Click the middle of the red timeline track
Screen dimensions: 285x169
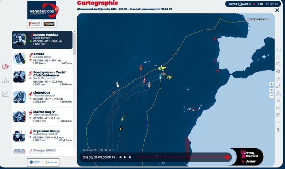click(x=181, y=157)
